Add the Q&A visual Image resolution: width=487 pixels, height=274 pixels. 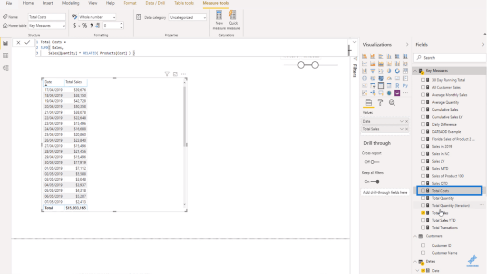381,93
